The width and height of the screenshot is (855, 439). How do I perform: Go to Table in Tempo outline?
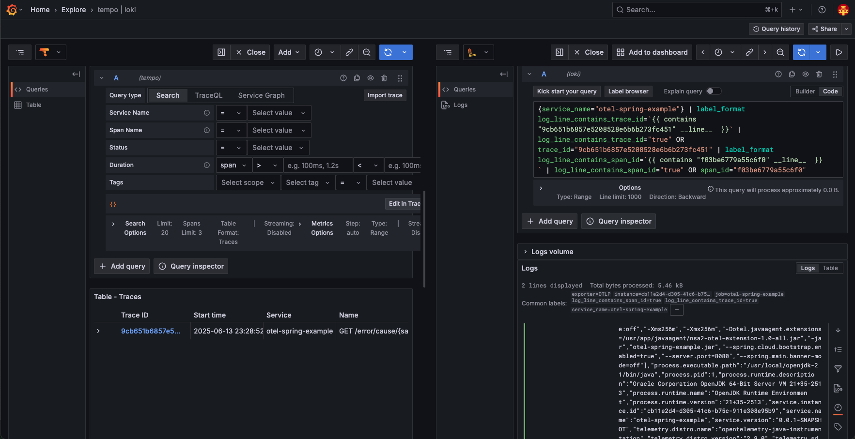click(x=47, y=105)
